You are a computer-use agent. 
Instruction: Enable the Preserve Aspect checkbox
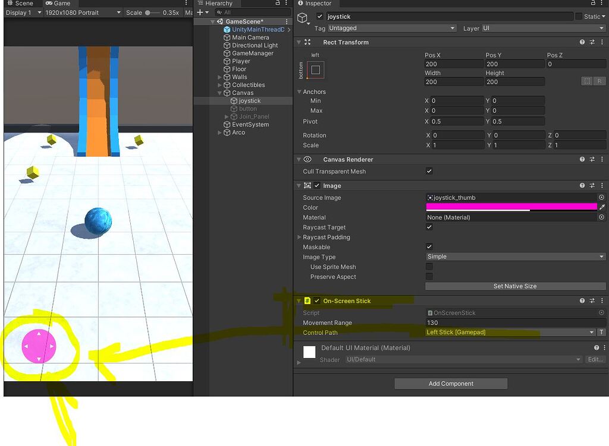coord(428,276)
